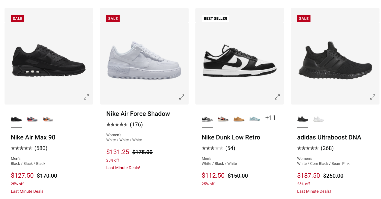
Task: Expand the Nike Dunk Low Retro image
Action: point(277,97)
